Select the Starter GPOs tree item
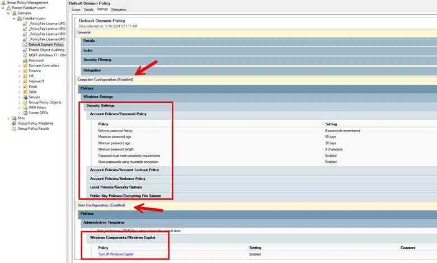This screenshot has width=437, height=263. click(x=39, y=113)
